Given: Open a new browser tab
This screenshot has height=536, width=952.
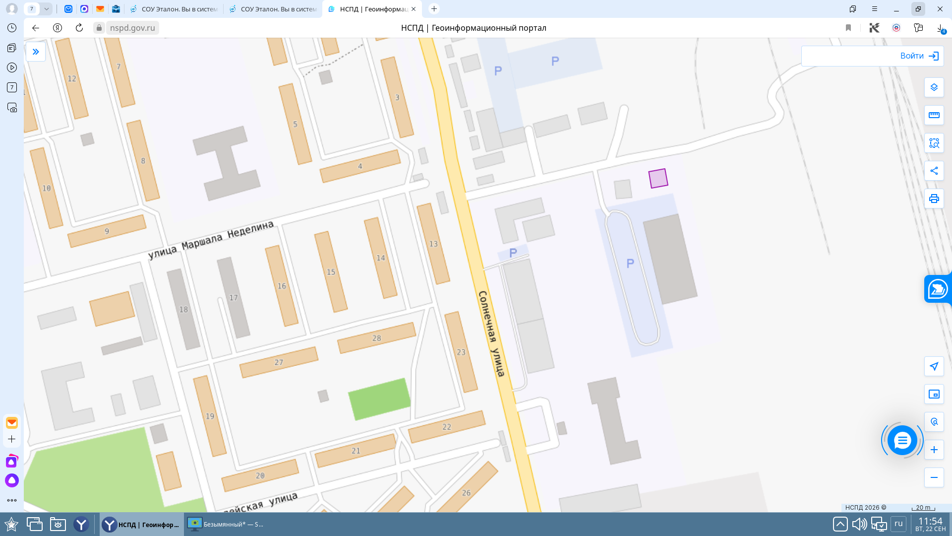Looking at the screenshot, I should click(434, 9).
